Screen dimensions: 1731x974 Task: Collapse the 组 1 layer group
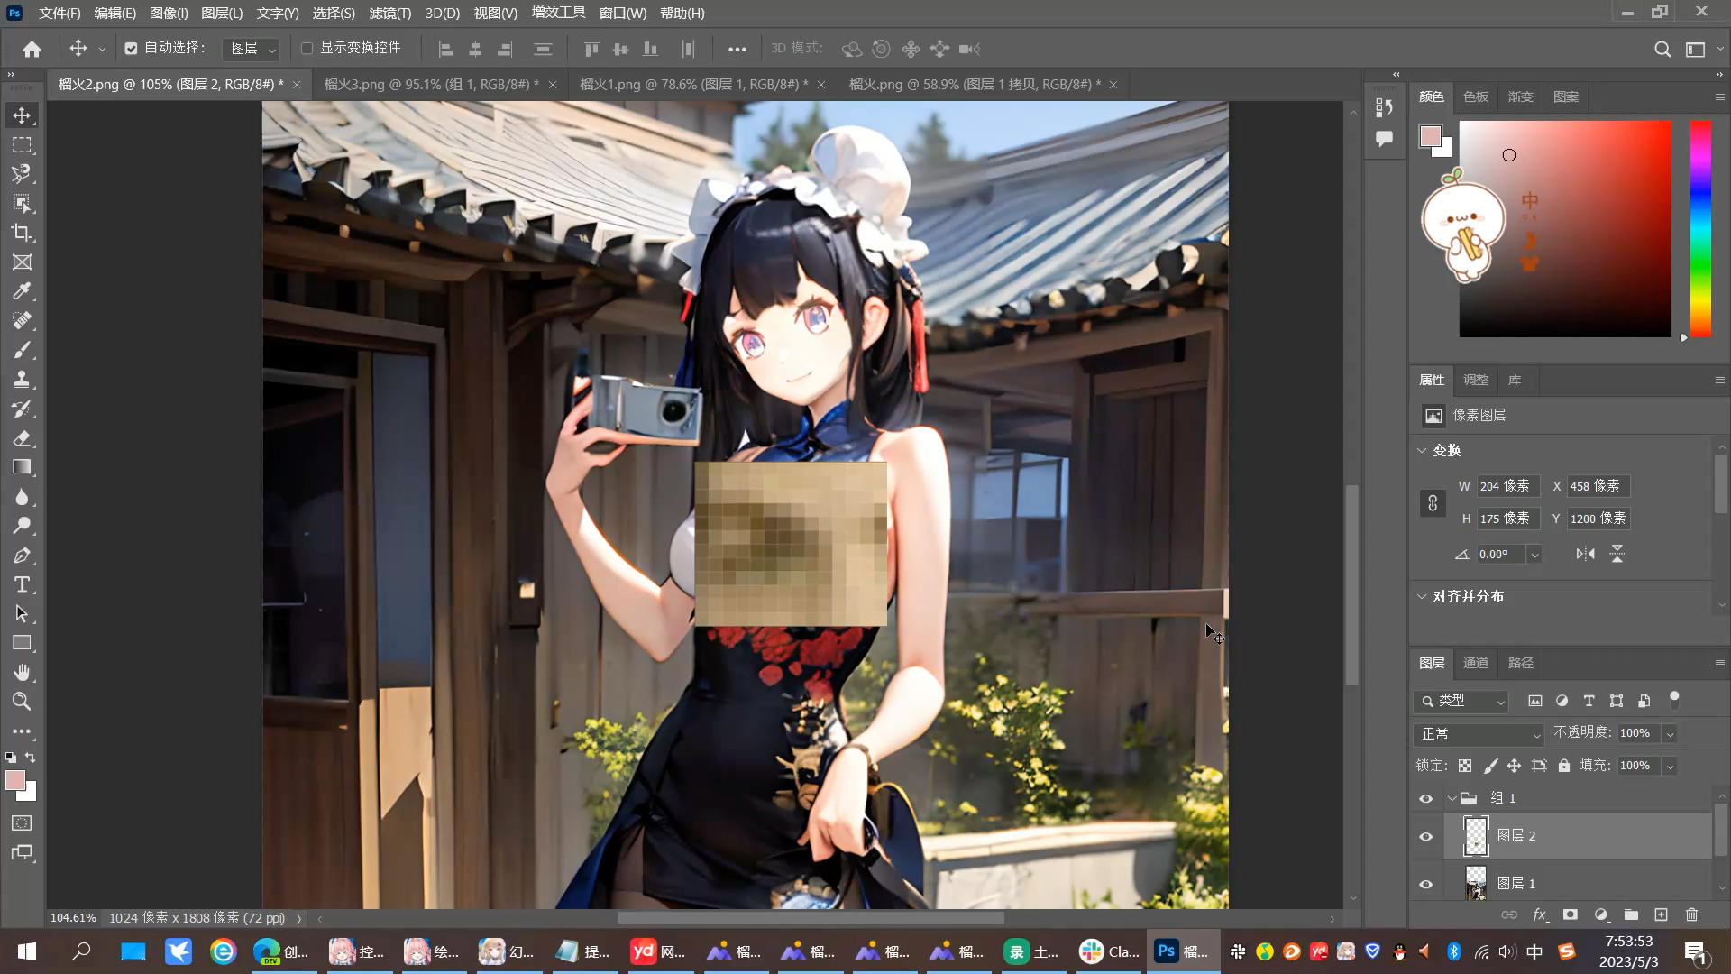[x=1452, y=798]
